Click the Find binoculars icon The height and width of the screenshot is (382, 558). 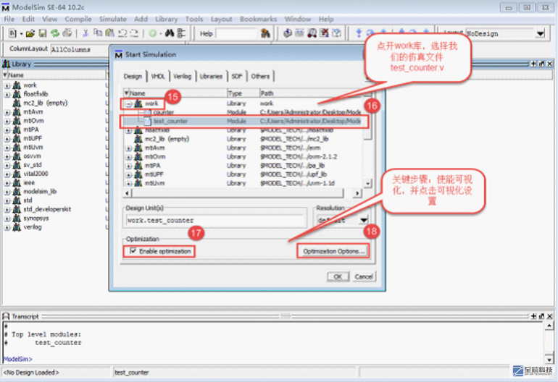point(170,33)
